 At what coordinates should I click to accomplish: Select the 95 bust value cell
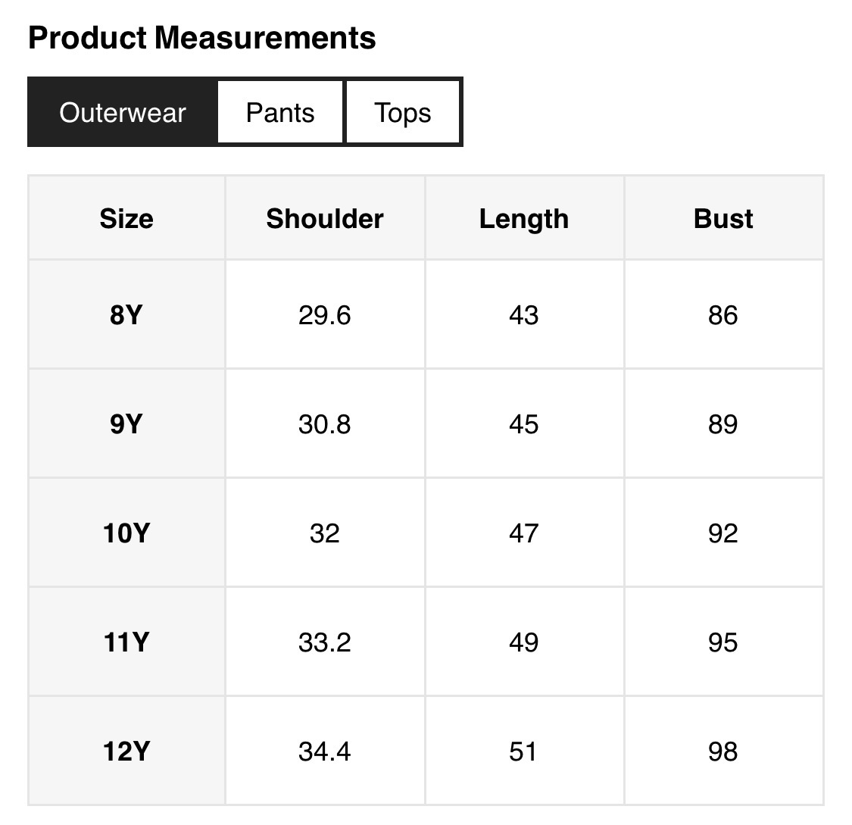coord(723,642)
